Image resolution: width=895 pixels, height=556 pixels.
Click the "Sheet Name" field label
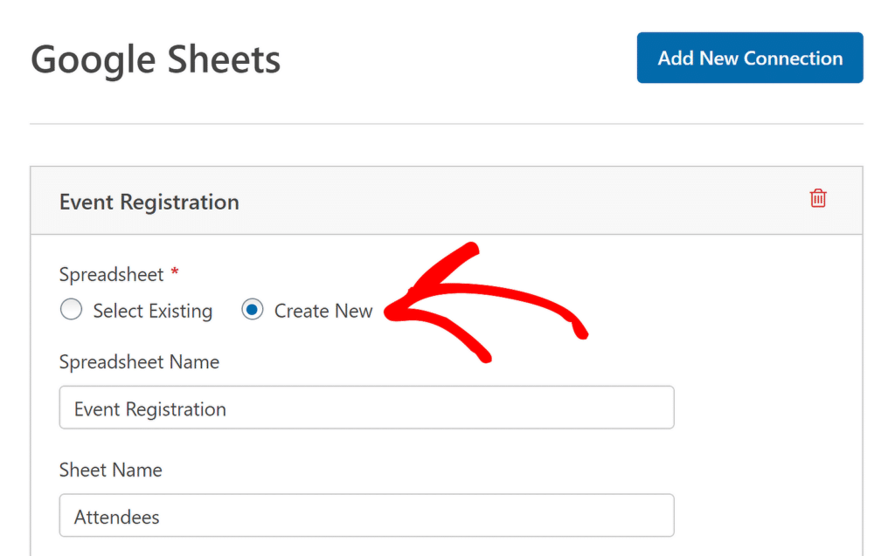(x=111, y=470)
